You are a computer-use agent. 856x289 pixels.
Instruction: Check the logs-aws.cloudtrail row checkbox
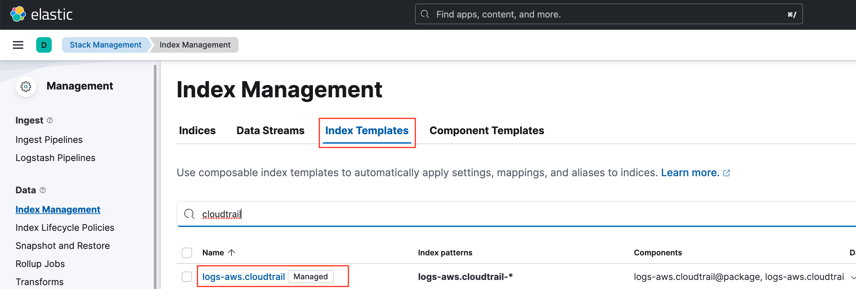187,277
